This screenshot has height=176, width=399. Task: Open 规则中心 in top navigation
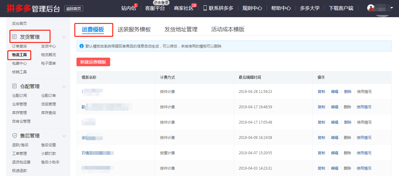click(252, 8)
